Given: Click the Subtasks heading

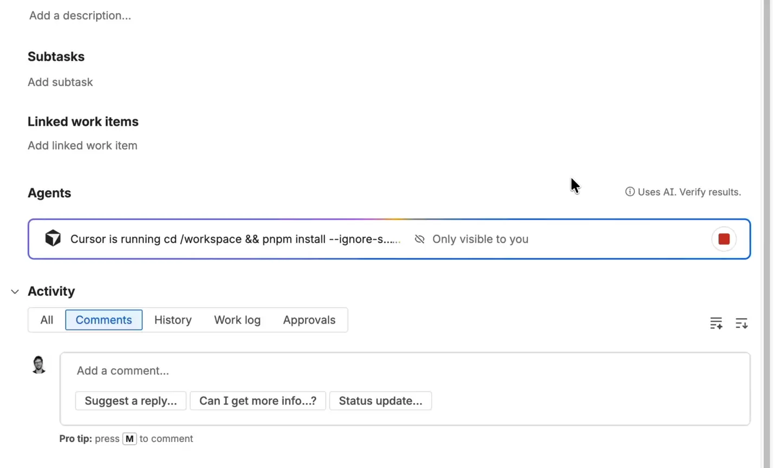Looking at the screenshot, I should coord(56,56).
